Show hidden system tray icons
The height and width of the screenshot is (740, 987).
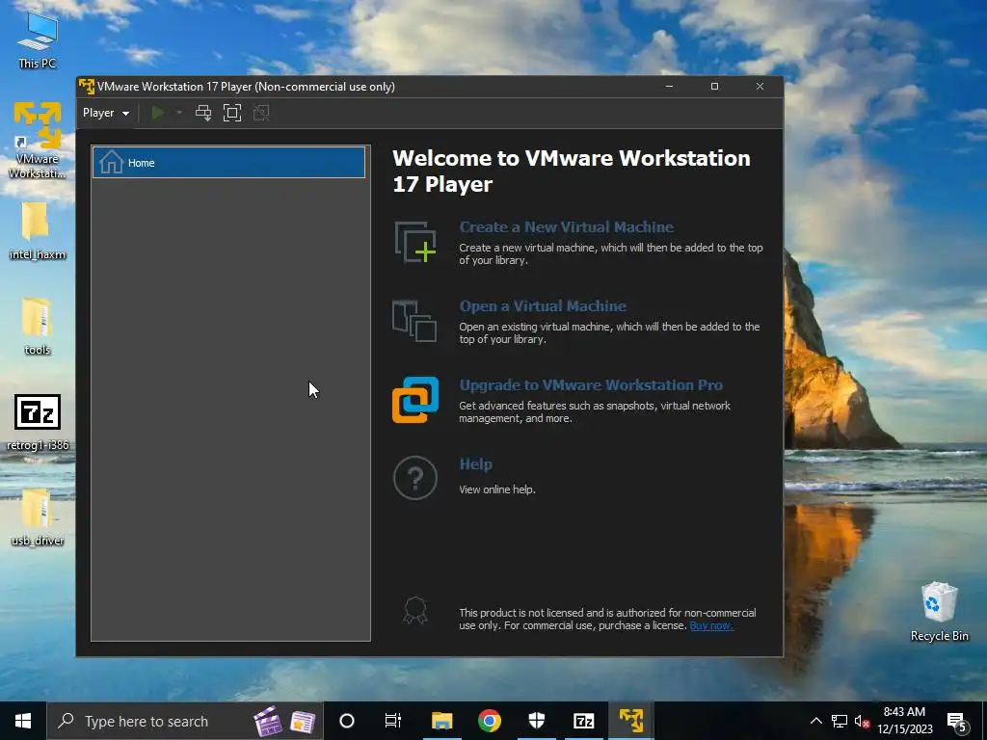815,721
